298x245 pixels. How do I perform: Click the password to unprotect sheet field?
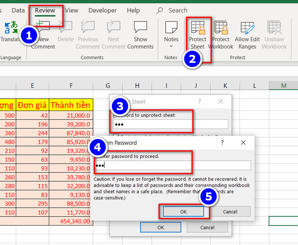(x=171, y=124)
